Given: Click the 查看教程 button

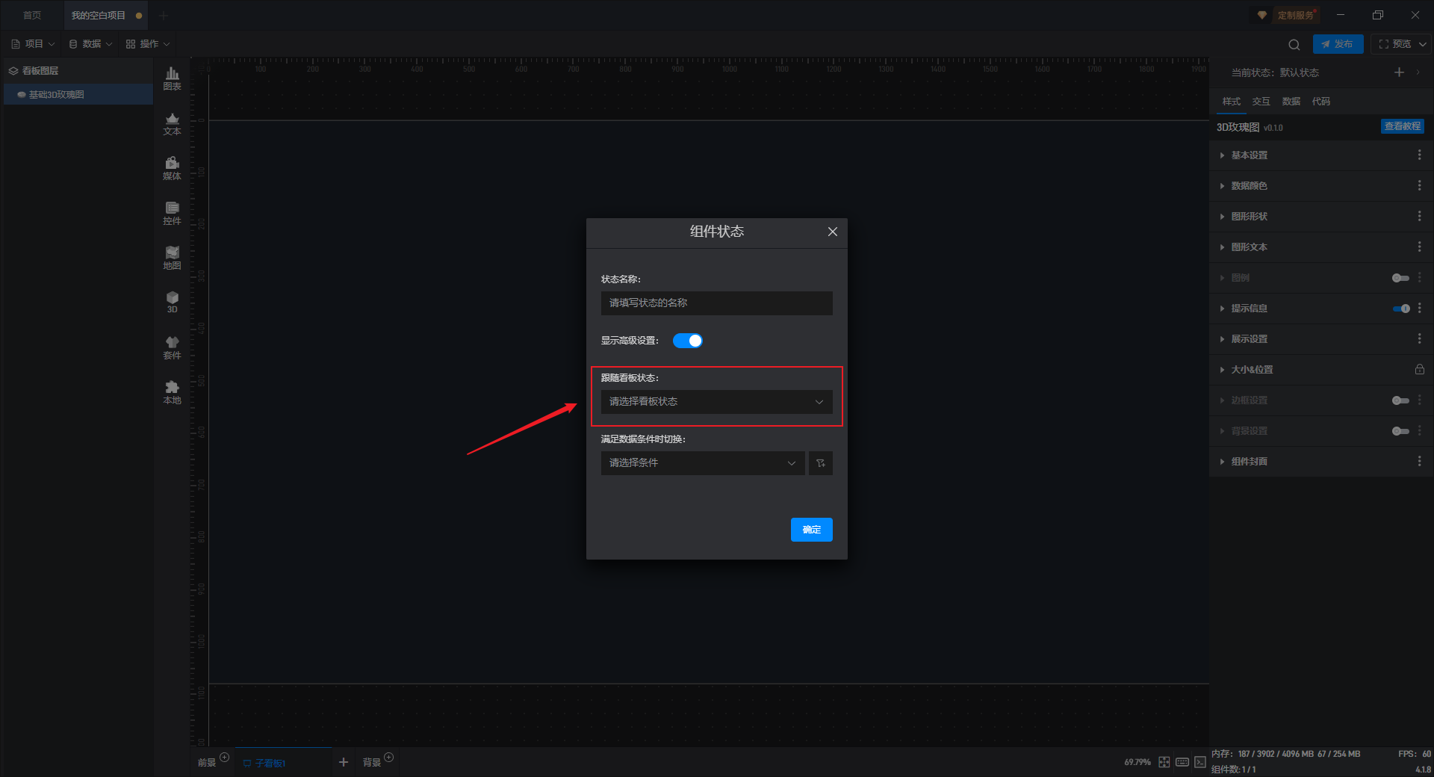Looking at the screenshot, I should coord(1402,127).
